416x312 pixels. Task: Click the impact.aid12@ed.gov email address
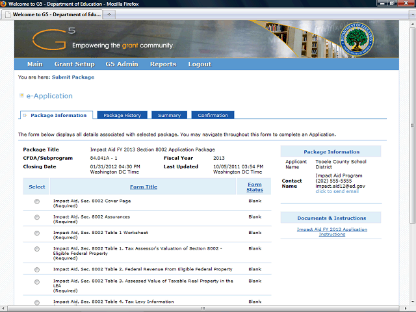pyautogui.click(x=341, y=186)
